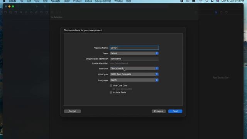Image resolution: width=247 pixels, height=139 pixels.
Task: Open the Navigate menu
Action: (56, 1)
